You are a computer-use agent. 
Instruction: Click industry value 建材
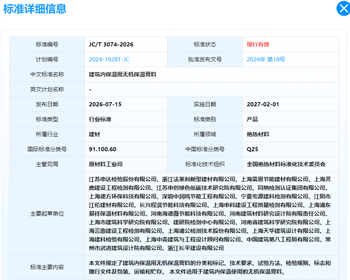coord(95,134)
